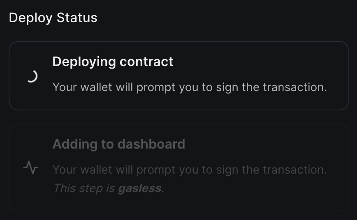Click 'sign' in the Deploying contract description
This screenshot has height=220, width=357.
tap(227, 88)
